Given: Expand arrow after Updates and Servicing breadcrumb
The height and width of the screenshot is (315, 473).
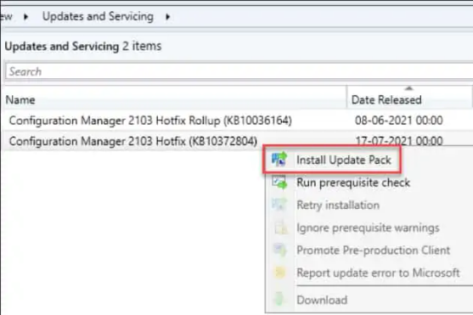Looking at the screenshot, I should click(x=168, y=17).
